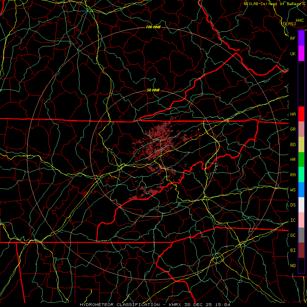The image size is (307, 307).
Task: Click the BD legend label
Action: tap(293, 145)
